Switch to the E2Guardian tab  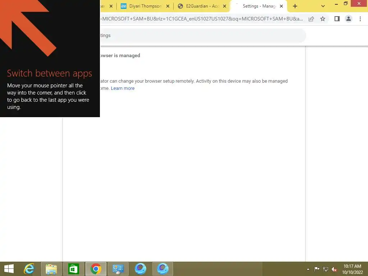[x=202, y=6]
